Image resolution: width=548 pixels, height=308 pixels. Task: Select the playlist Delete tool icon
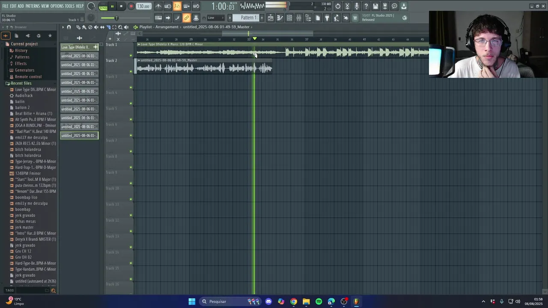(90, 27)
